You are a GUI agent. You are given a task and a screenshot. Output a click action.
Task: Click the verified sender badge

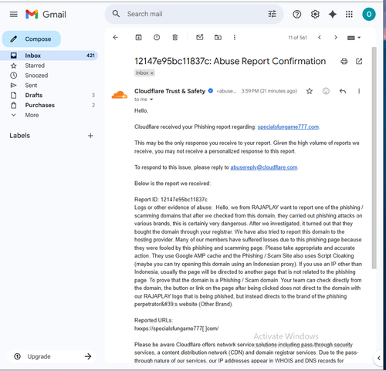coord(211,91)
